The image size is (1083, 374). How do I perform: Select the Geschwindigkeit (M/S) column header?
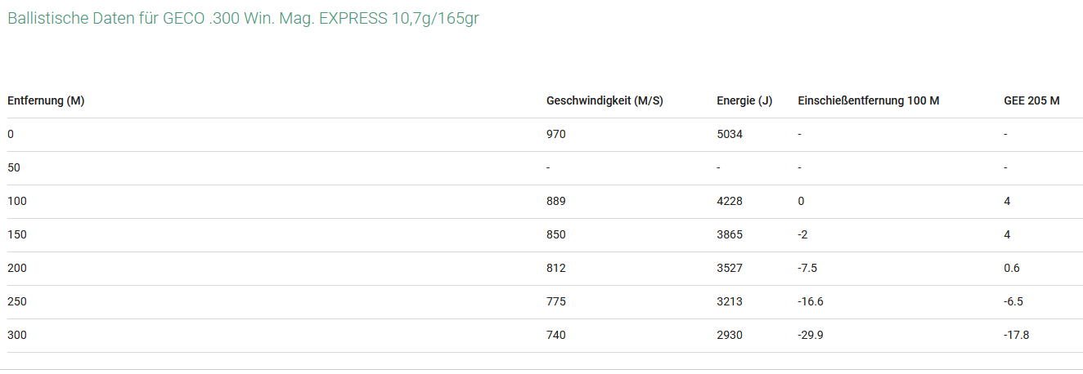[604, 101]
